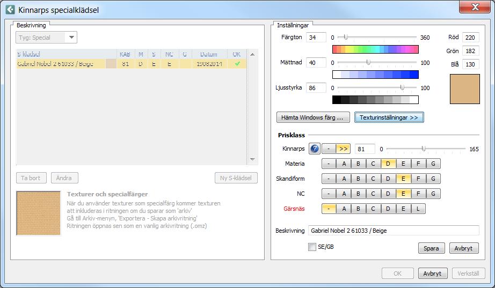
Task: Select the Gabriel Nobel 2 61033 row
Action: pos(132,64)
